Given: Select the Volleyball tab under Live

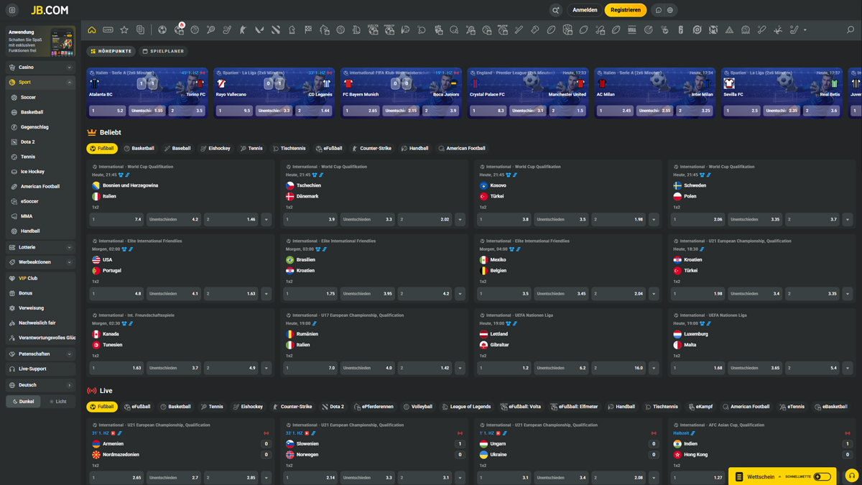Looking at the screenshot, I should click(x=417, y=407).
